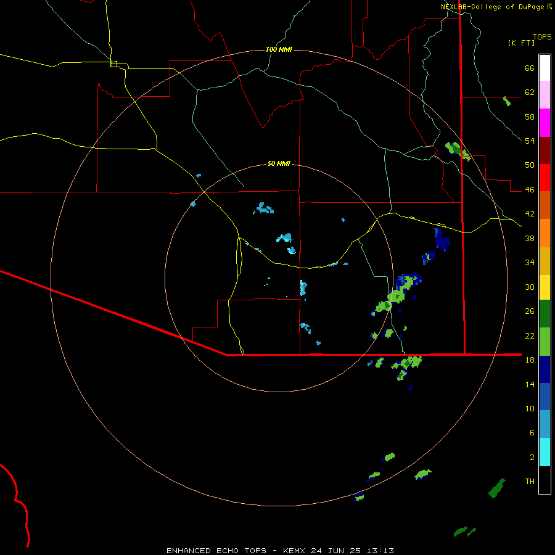Click the gold 34 kft legend swatch

545,261
